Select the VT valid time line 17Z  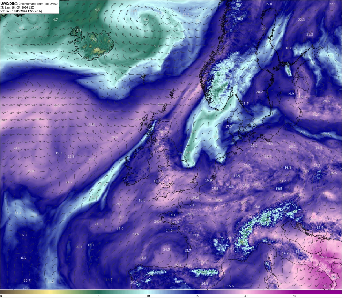coord(21,11)
